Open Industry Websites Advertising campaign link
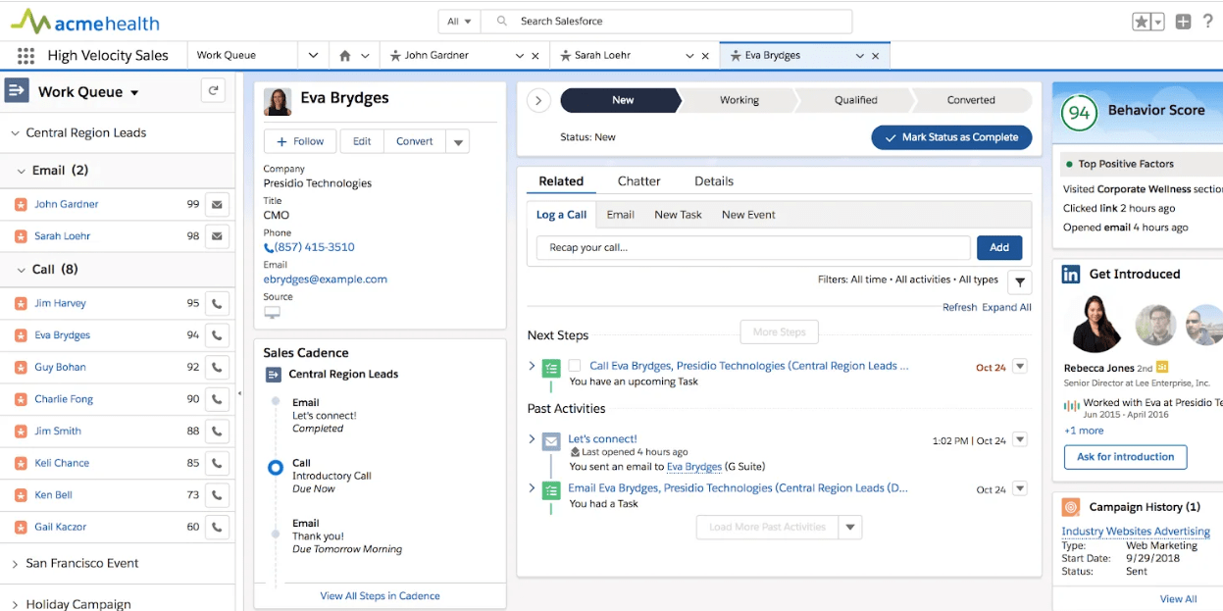1223x611 pixels. tap(1136, 532)
